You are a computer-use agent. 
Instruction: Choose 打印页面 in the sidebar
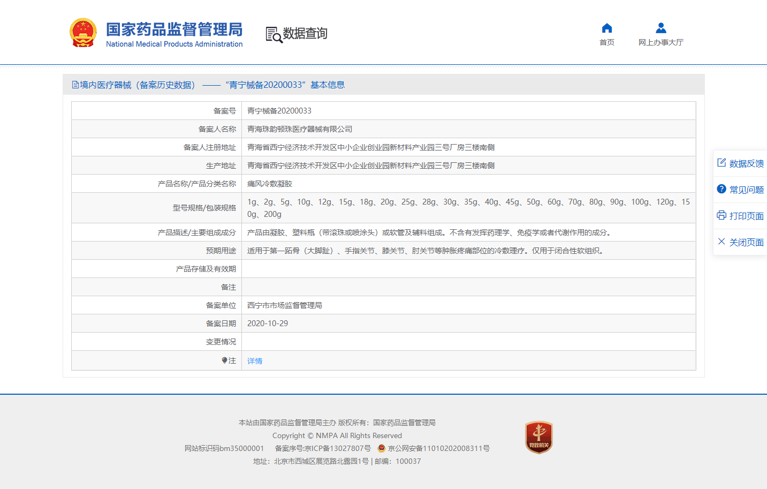(x=740, y=216)
